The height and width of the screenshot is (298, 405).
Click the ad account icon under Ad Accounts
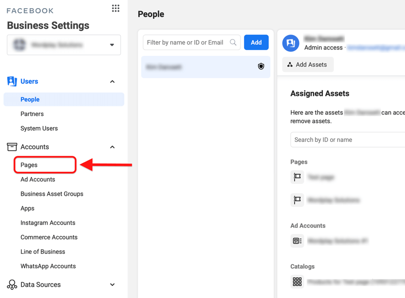(x=297, y=241)
